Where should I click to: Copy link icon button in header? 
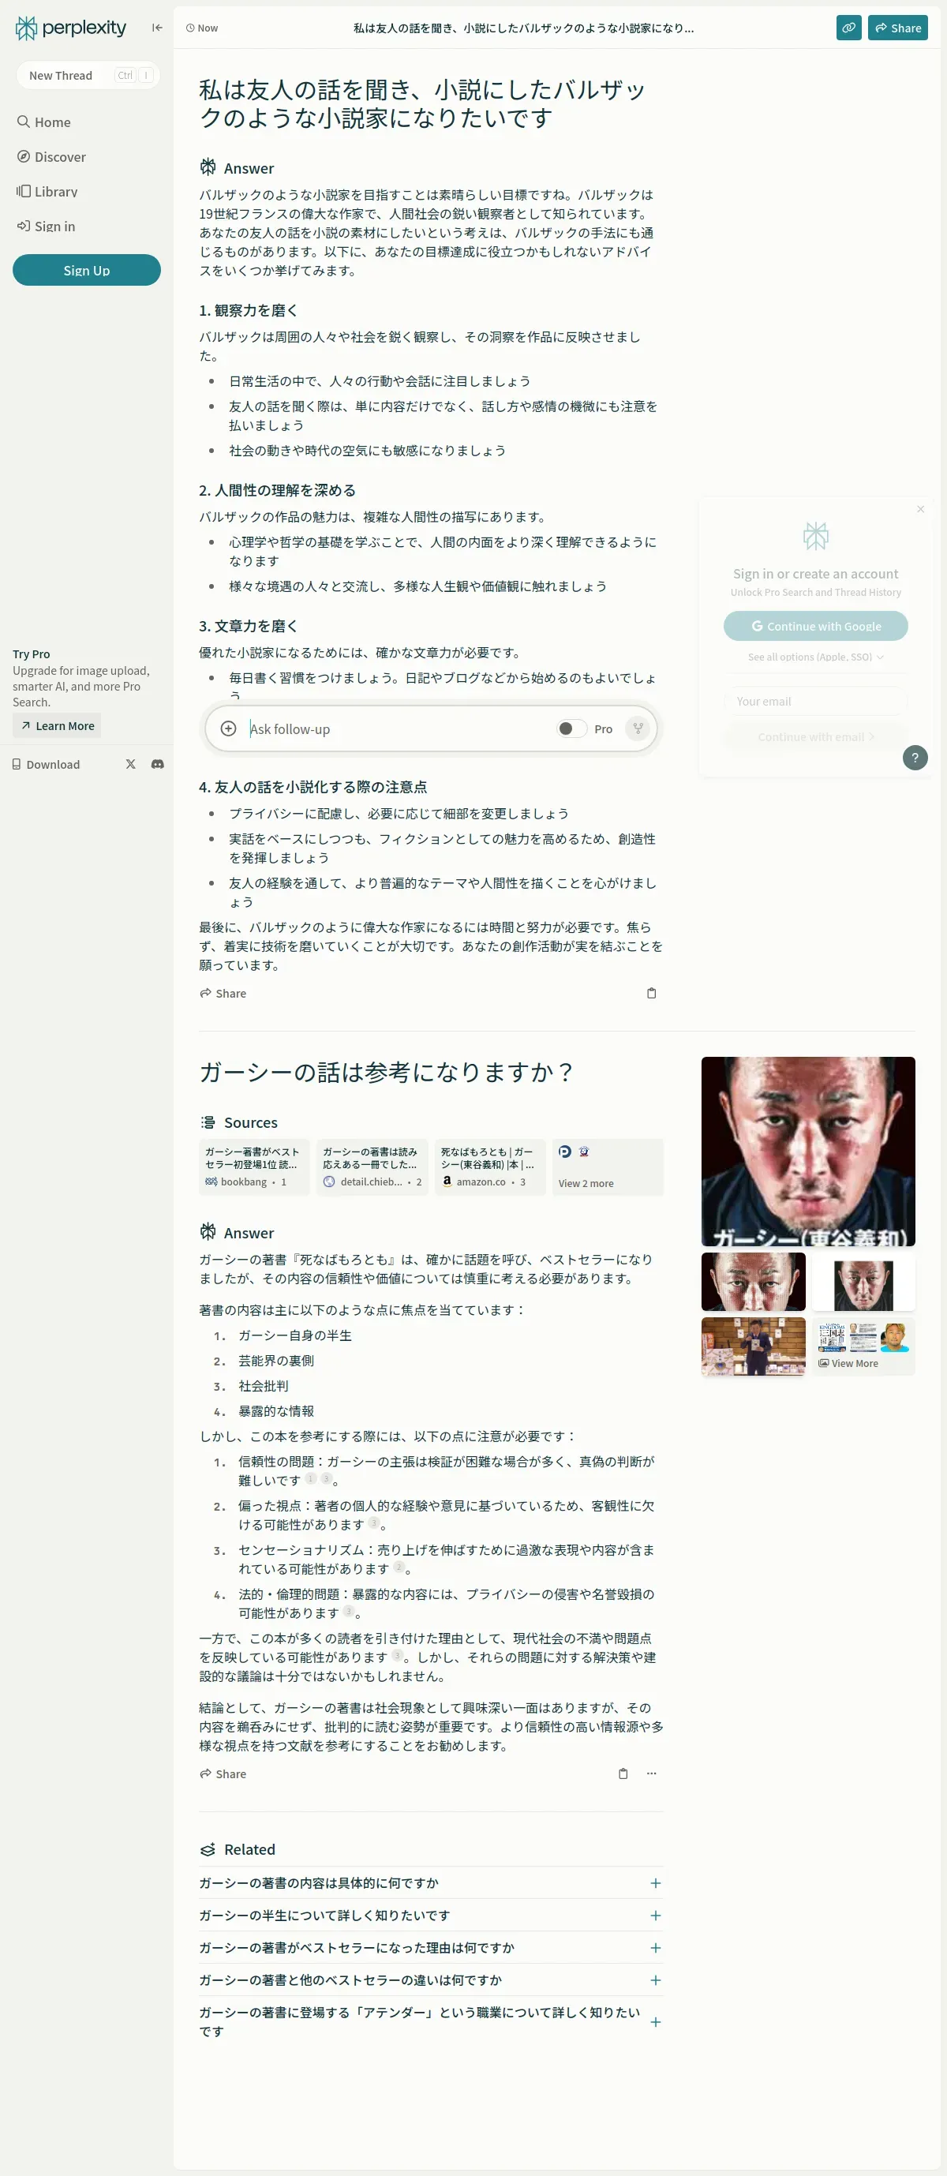click(x=848, y=28)
